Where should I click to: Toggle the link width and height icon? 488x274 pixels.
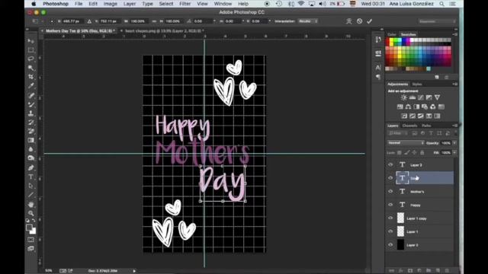[x=154, y=21]
